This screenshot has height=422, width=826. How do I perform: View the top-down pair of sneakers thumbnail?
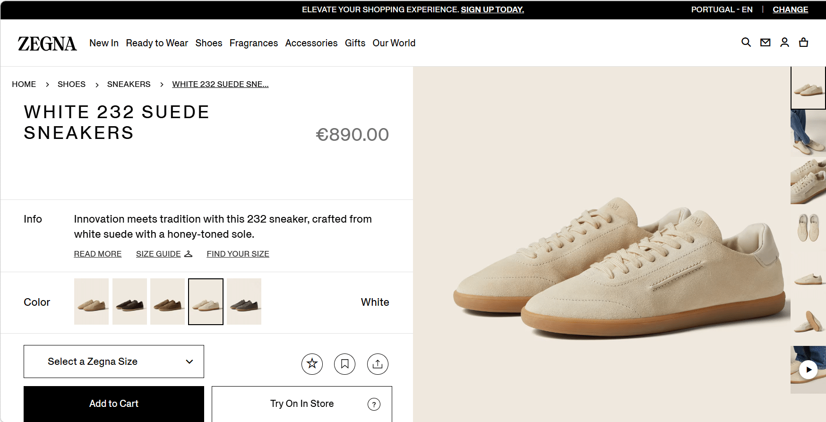point(808,228)
